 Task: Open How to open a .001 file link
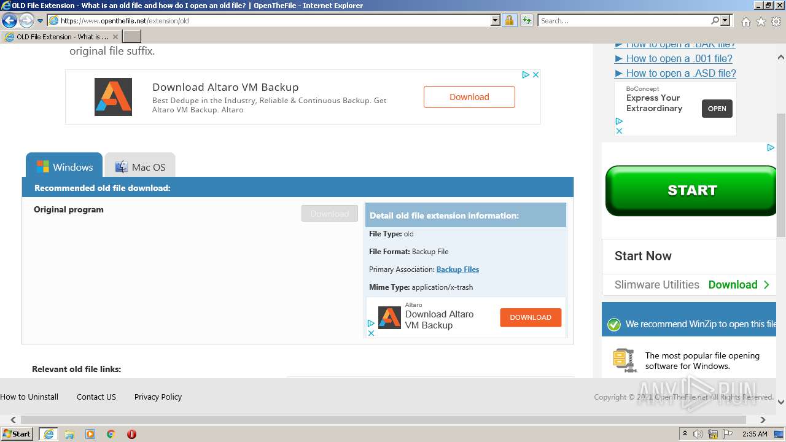[x=674, y=58]
